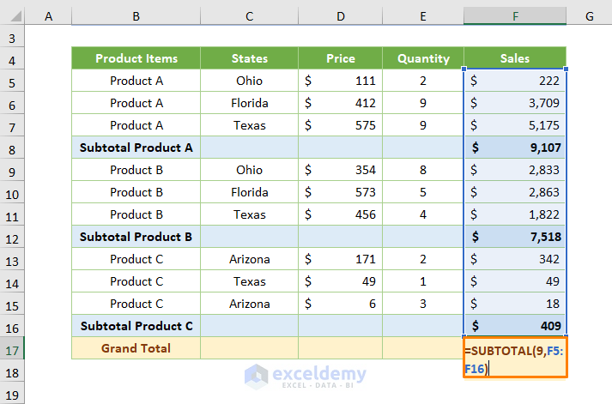Select the Arizona cell in row 13
Image resolution: width=612 pixels, height=404 pixels.
(x=250, y=259)
